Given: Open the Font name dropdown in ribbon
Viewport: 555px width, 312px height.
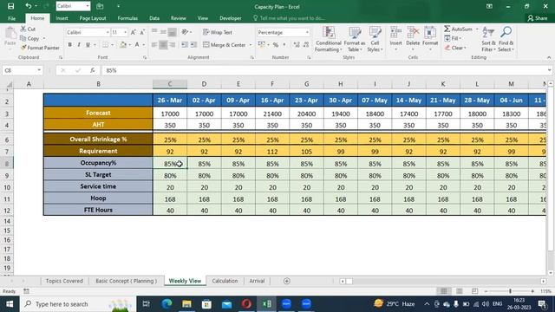Looking at the screenshot, I should (x=108, y=32).
